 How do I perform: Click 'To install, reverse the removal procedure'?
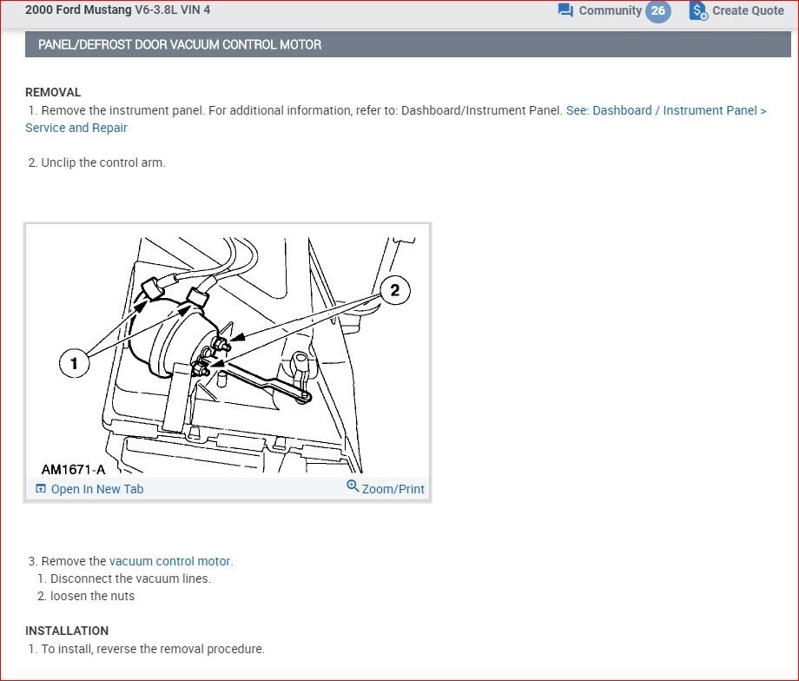pyautogui.click(x=153, y=649)
